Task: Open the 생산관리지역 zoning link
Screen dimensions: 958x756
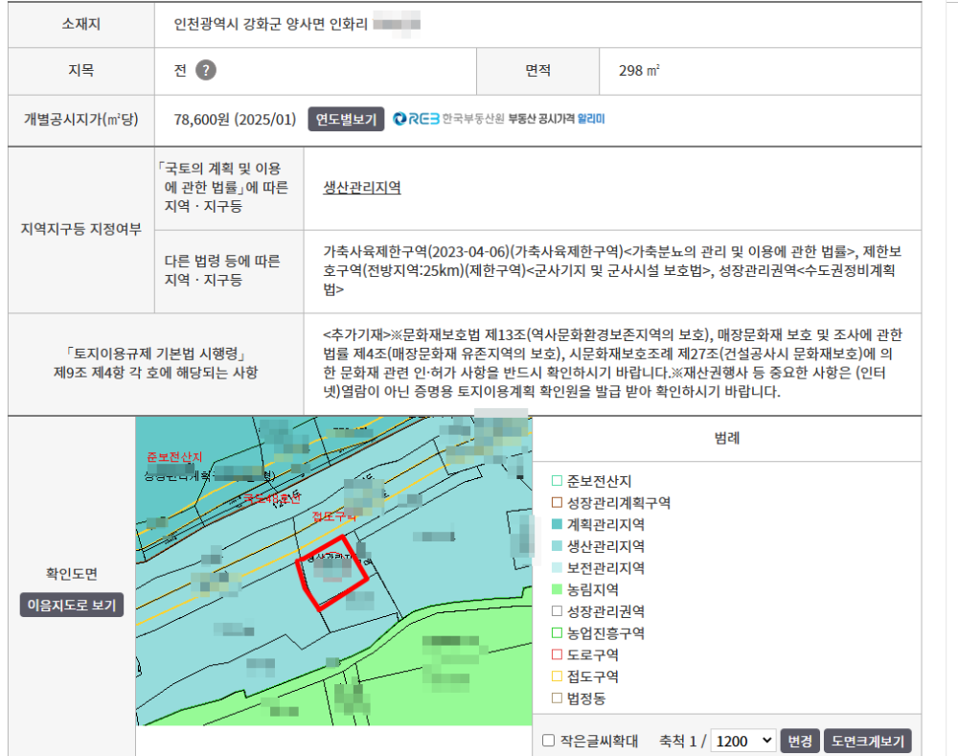Action: point(362,187)
